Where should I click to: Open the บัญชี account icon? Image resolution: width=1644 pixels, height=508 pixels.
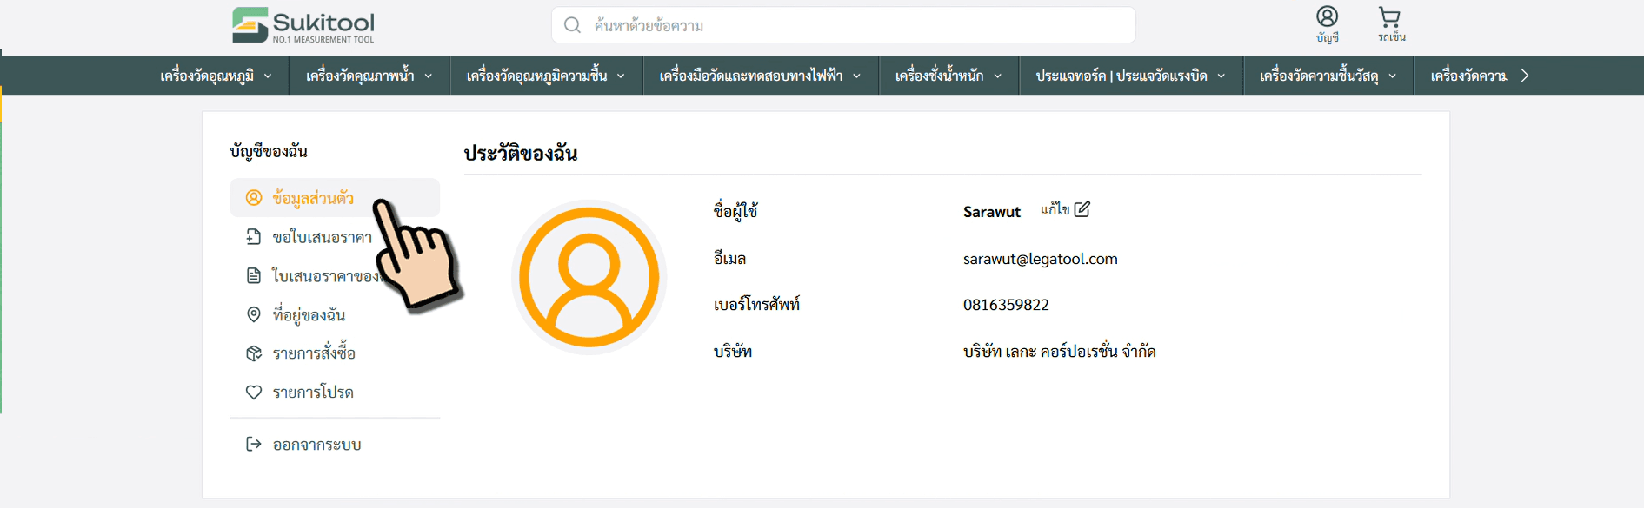[1327, 24]
